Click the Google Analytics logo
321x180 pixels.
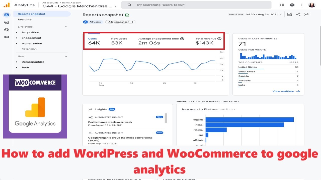coord(7,5)
